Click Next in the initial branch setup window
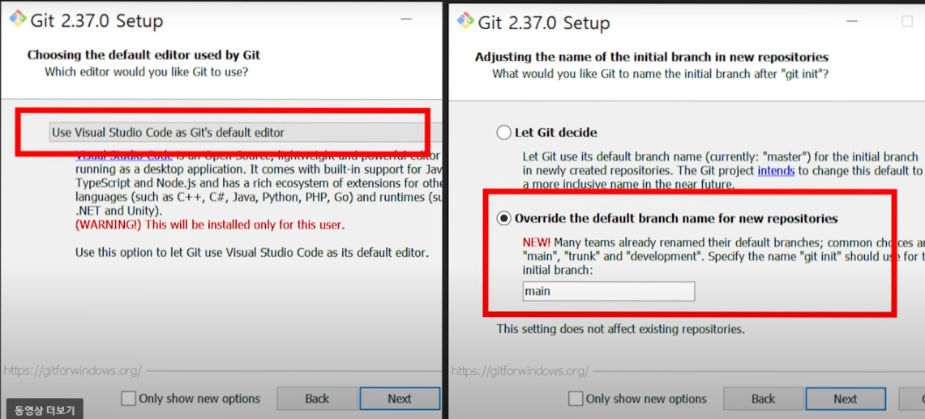This screenshot has height=419, width=925. (846, 399)
